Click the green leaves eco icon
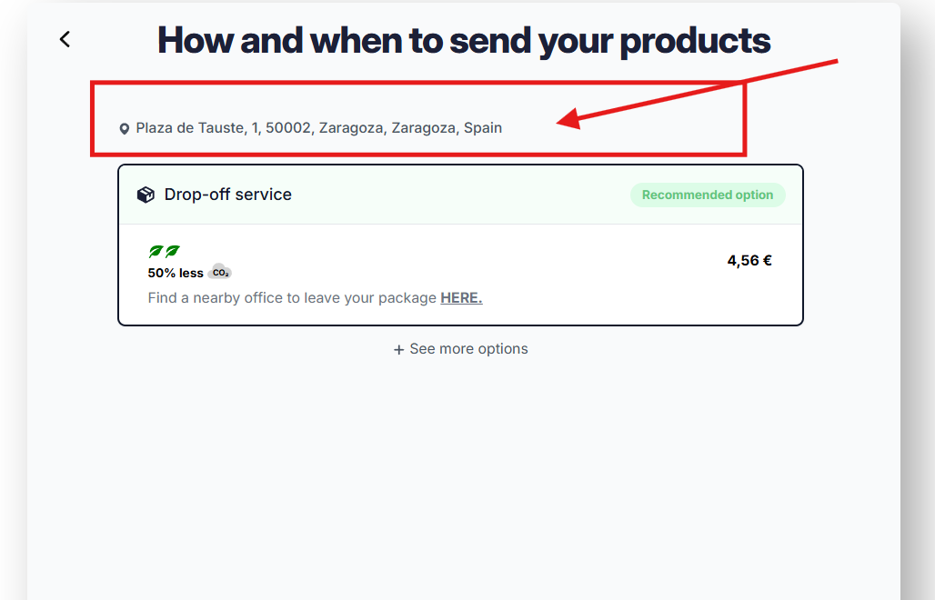The width and height of the screenshot is (935, 600). pyautogui.click(x=164, y=252)
